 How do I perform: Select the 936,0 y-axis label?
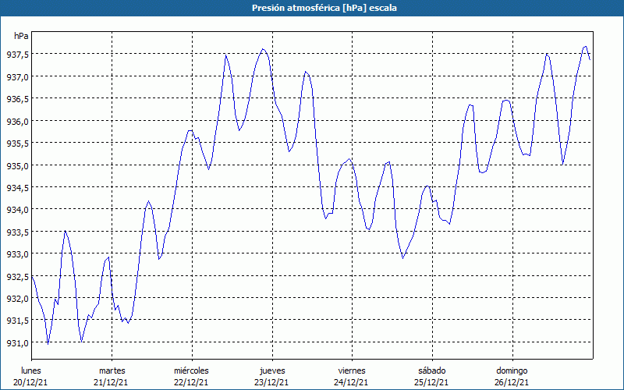coord(18,122)
